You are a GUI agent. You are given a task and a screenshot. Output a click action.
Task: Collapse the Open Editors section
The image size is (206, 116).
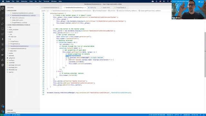[23, 11]
